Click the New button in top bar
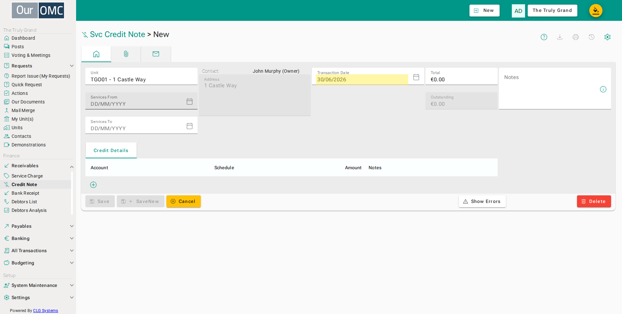This screenshot has height=314, width=622. coord(484,11)
